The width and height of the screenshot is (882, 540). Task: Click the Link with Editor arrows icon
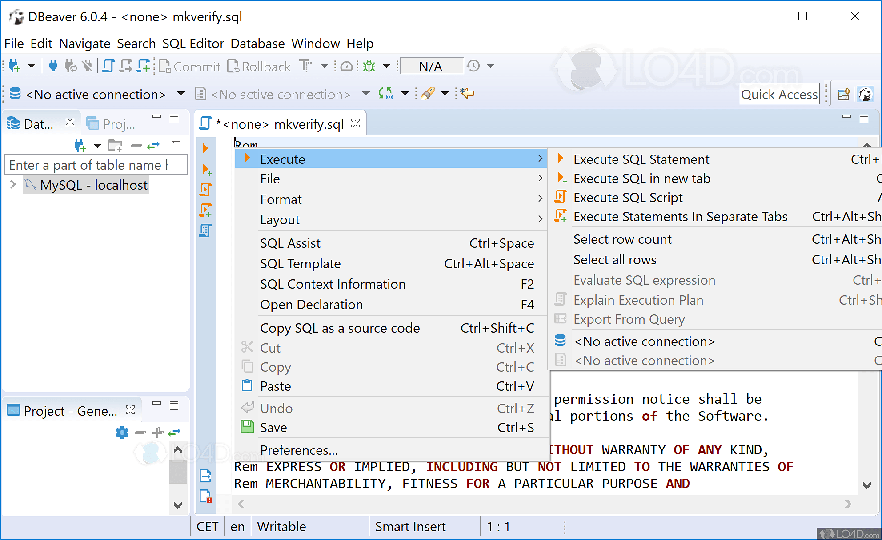153,145
